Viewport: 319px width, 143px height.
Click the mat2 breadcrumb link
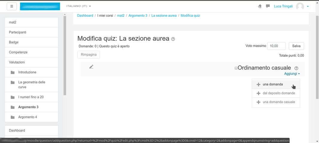point(121,15)
